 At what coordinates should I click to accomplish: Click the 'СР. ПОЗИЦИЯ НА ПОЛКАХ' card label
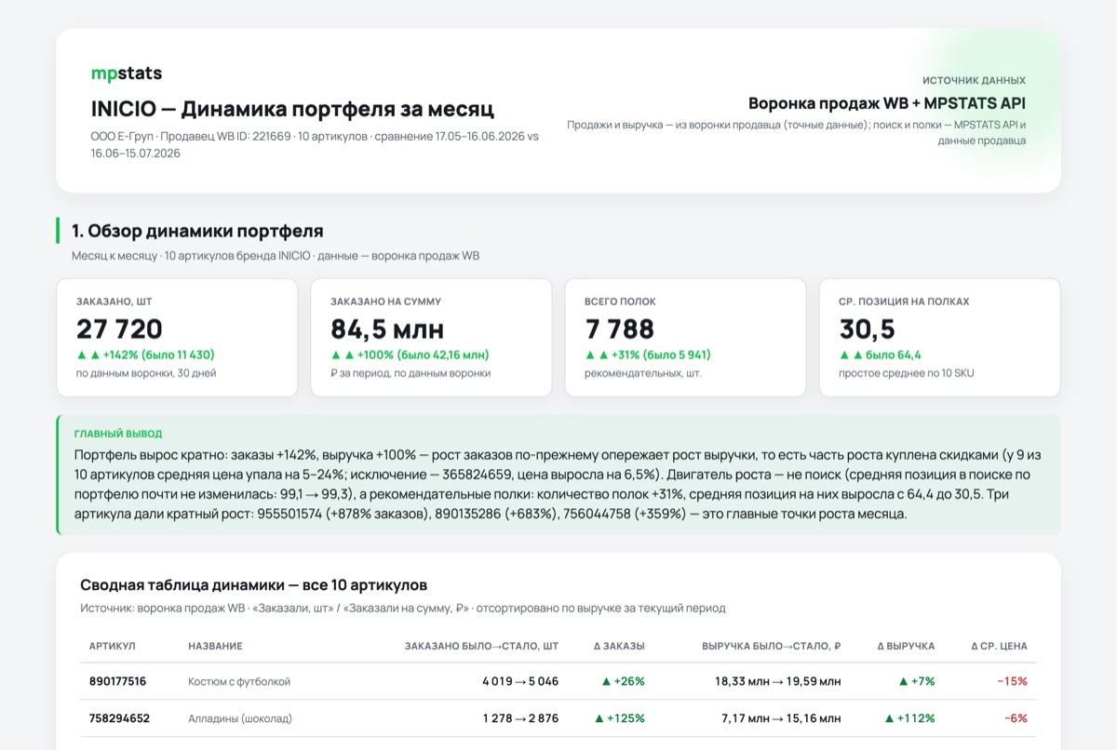tap(904, 301)
